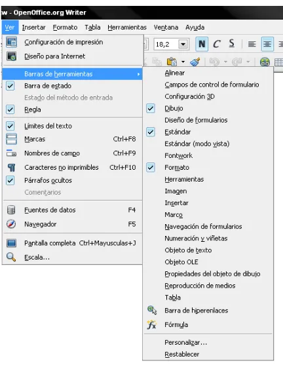Expand the Barras de herramientas submenu
283x367 pixels.
pyautogui.click(x=72, y=74)
